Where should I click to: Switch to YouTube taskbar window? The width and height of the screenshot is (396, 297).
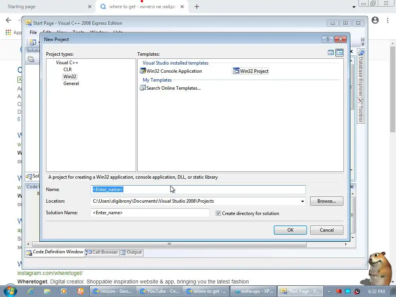pyautogui.click(x=160, y=291)
